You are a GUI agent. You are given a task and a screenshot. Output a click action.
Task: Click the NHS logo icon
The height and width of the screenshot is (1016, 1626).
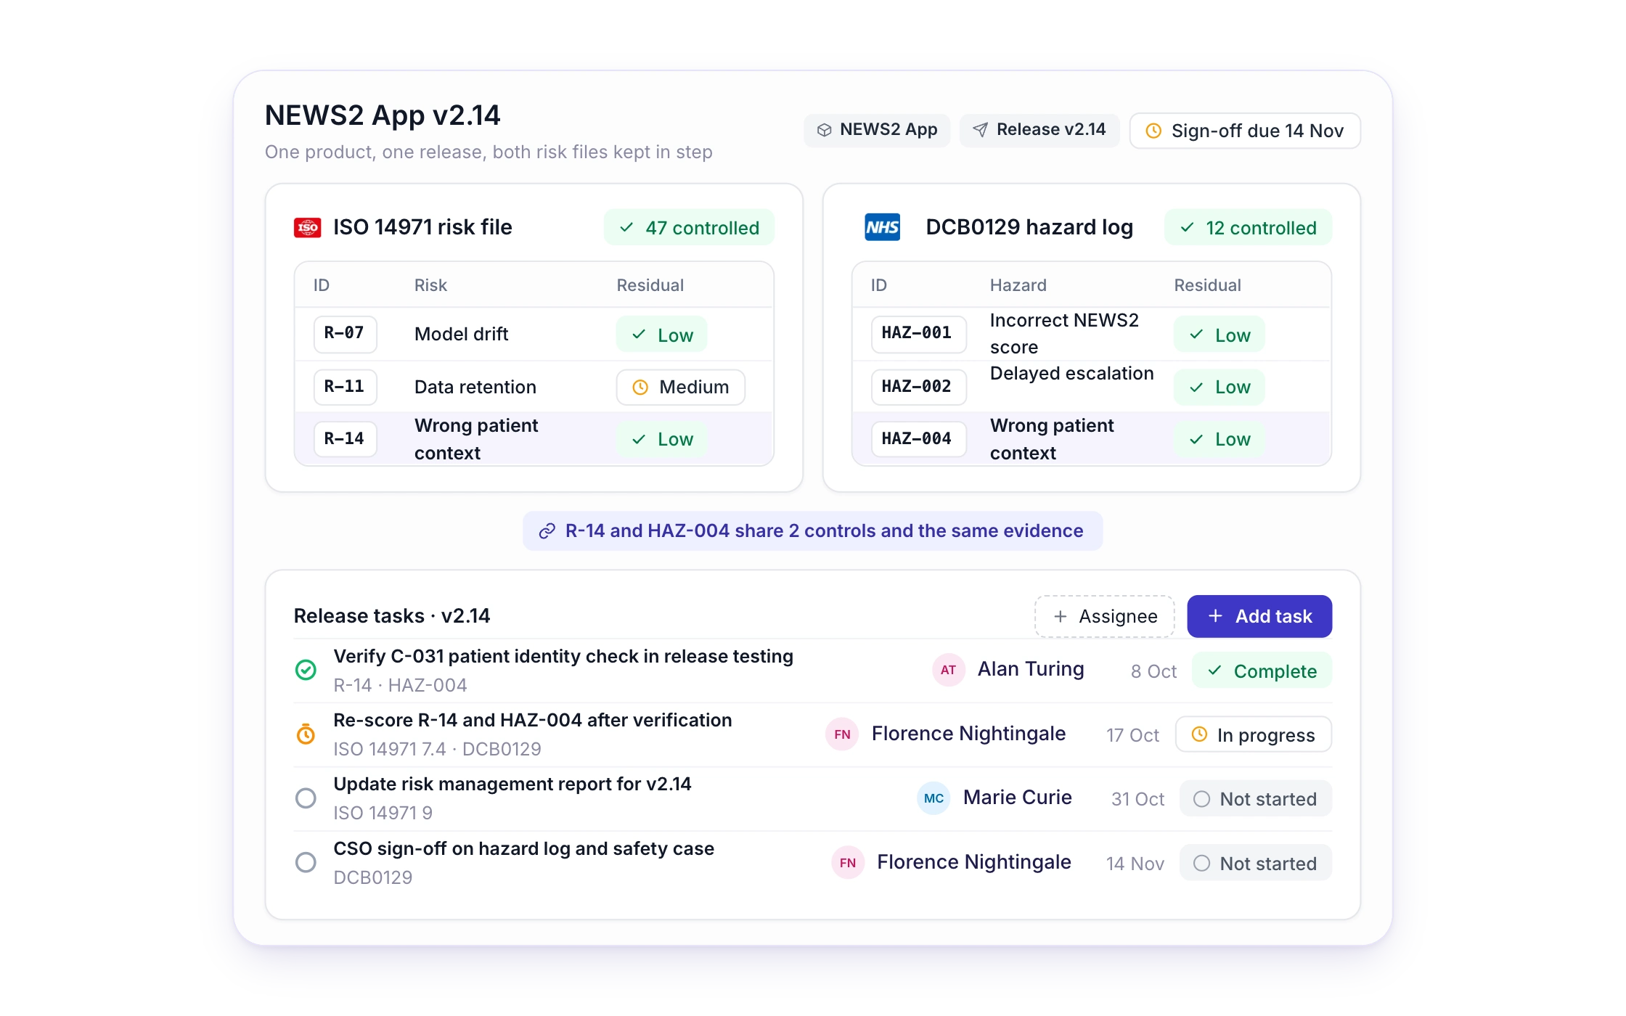pos(882,227)
